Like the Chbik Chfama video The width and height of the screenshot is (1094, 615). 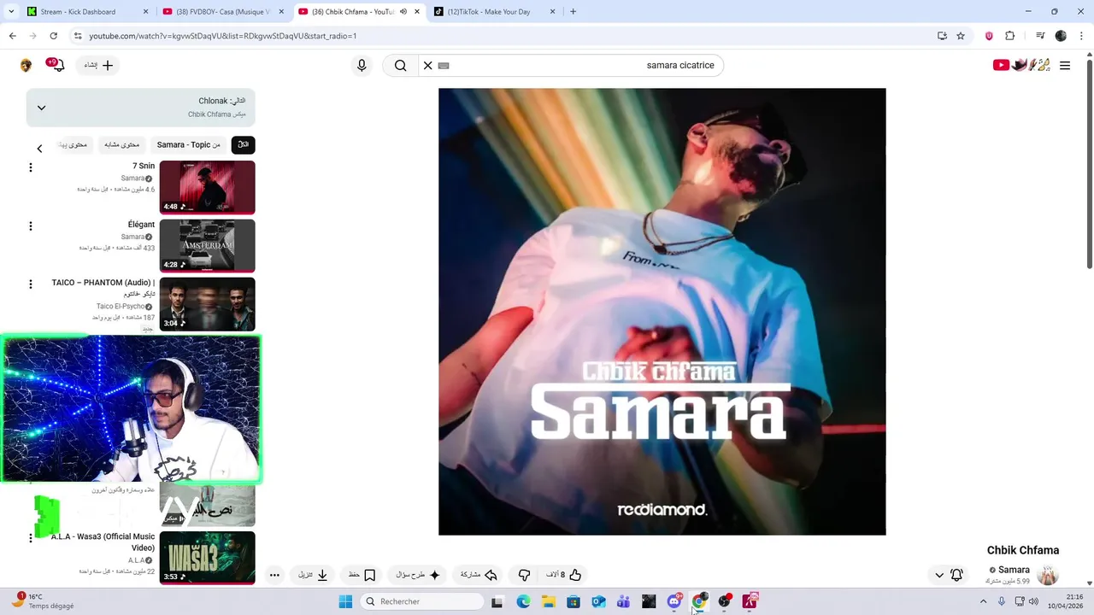pyautogui.click(x=564, y=575)
